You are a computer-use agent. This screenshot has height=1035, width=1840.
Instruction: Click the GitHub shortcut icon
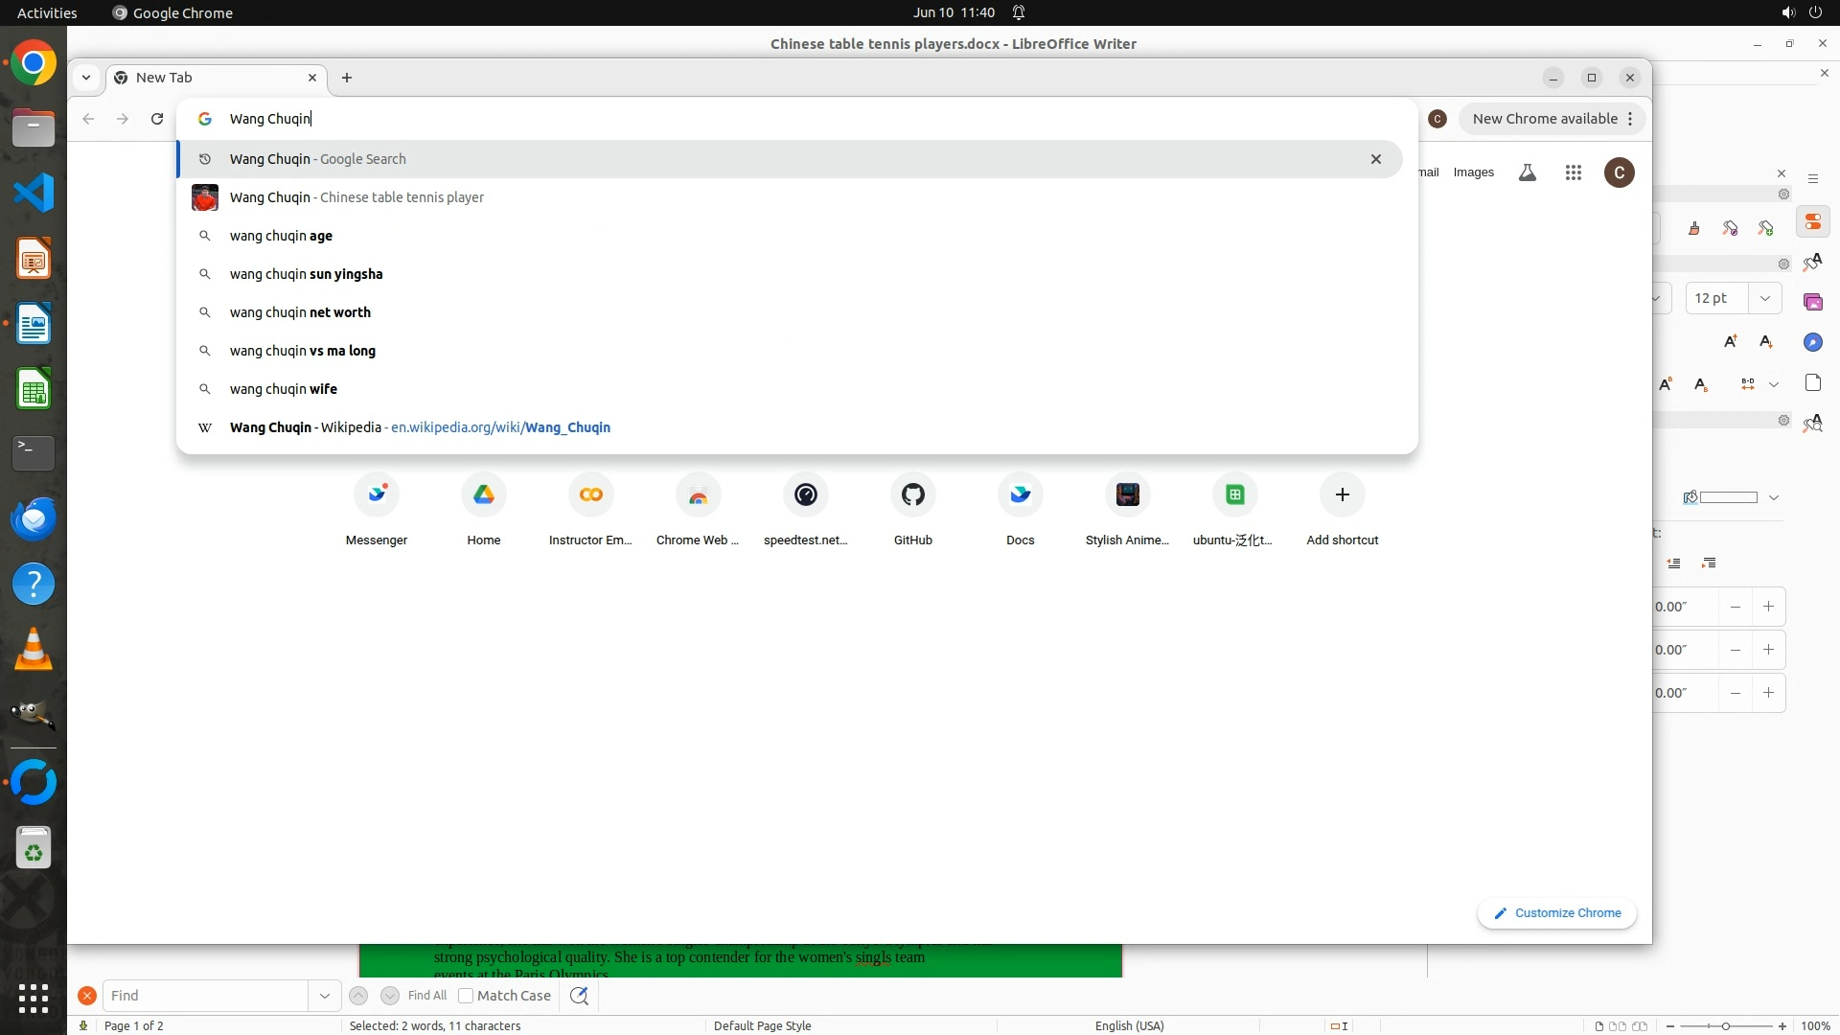point(912,495)
